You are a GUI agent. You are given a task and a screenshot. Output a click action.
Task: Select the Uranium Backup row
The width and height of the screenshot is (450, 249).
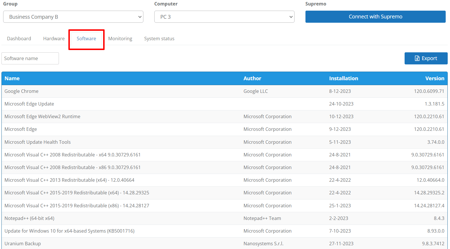tap(23, 244)
